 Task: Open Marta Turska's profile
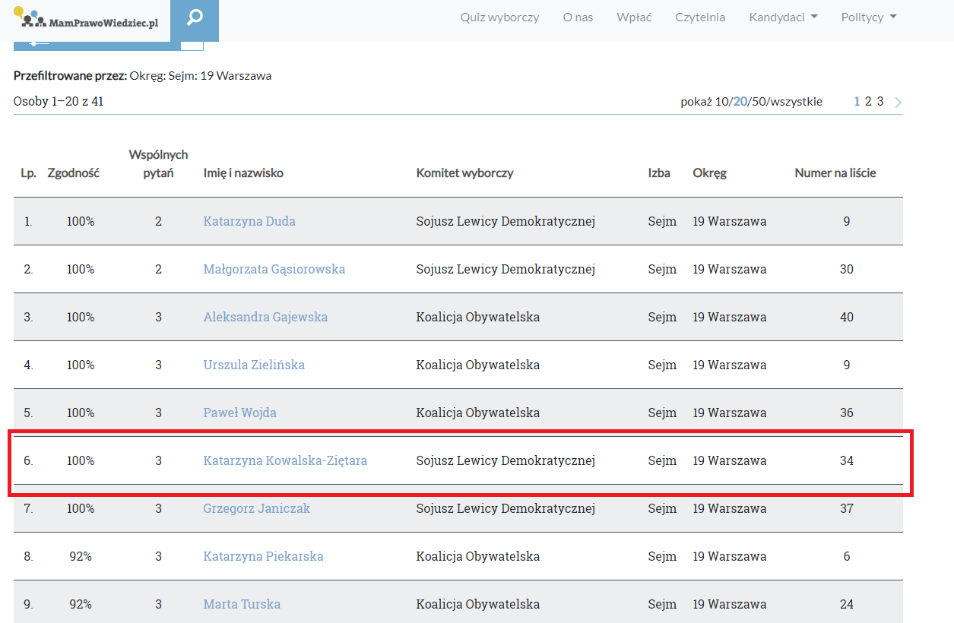click(x=242, y=604)
